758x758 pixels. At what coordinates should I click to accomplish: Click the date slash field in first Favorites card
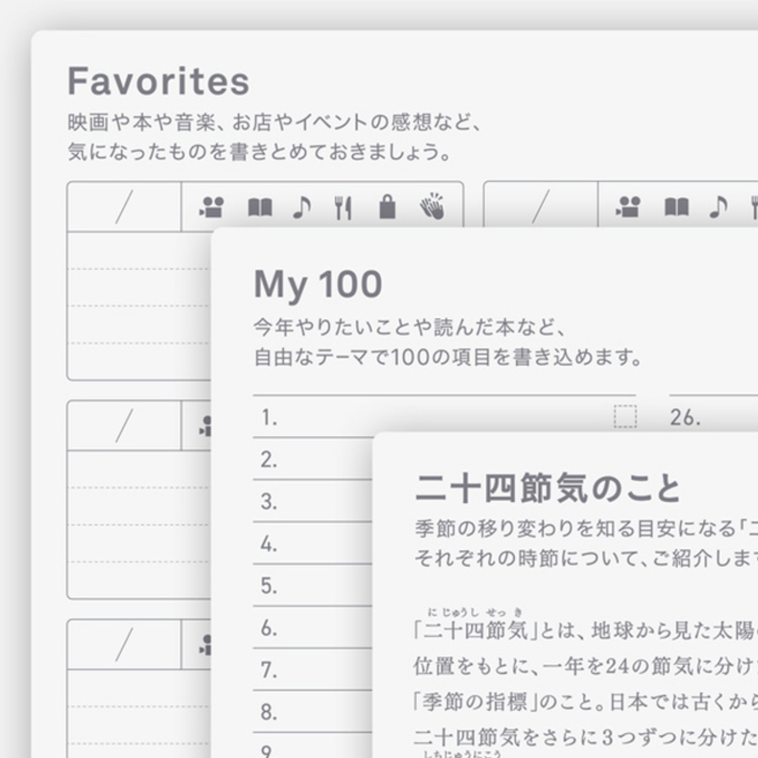click(x=124, y=207)
